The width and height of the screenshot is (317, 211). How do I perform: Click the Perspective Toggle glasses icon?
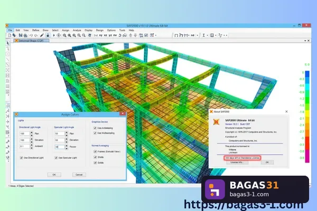125,35
